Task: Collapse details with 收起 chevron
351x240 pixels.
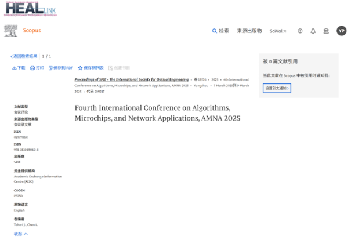Action: [x=20, y=234]
